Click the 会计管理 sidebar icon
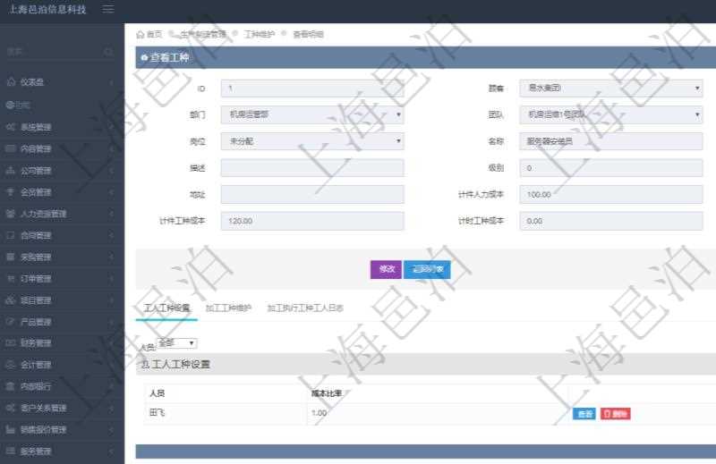 point(11,365)
